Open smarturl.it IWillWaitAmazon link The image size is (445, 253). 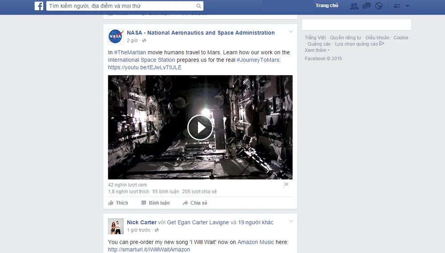pyautogui.click(x=149, y=249)
